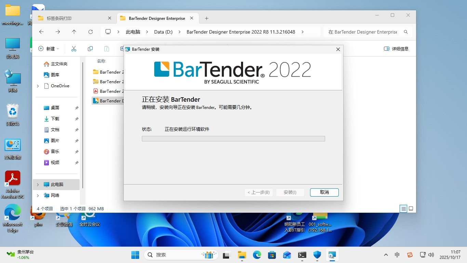The image size is (467, 263).
Task: Click Data (D:) in the breadcrumb
Action: pos(163,32)
